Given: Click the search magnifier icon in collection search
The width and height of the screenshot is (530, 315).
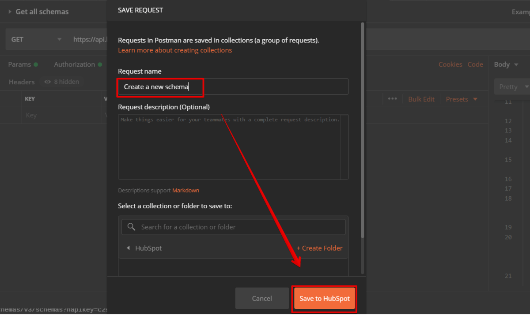Looking at the screenshot, I should tap(131, 227).
